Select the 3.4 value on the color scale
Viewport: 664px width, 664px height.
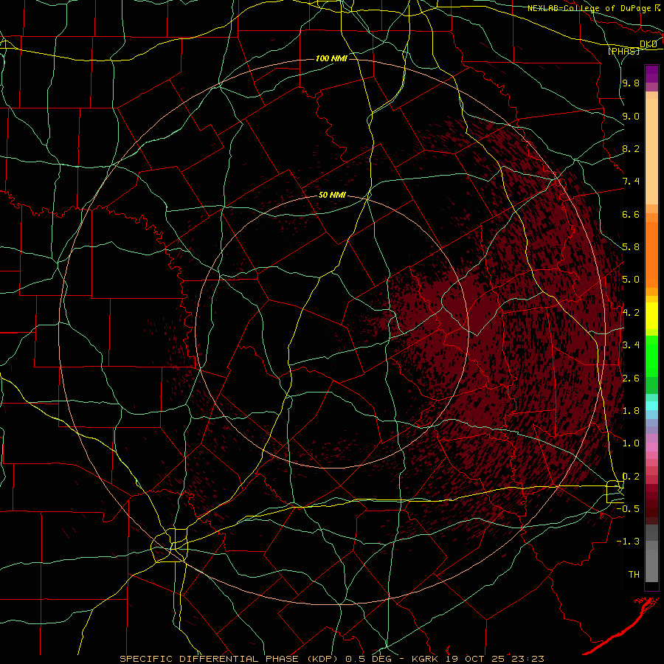[631, 345]
